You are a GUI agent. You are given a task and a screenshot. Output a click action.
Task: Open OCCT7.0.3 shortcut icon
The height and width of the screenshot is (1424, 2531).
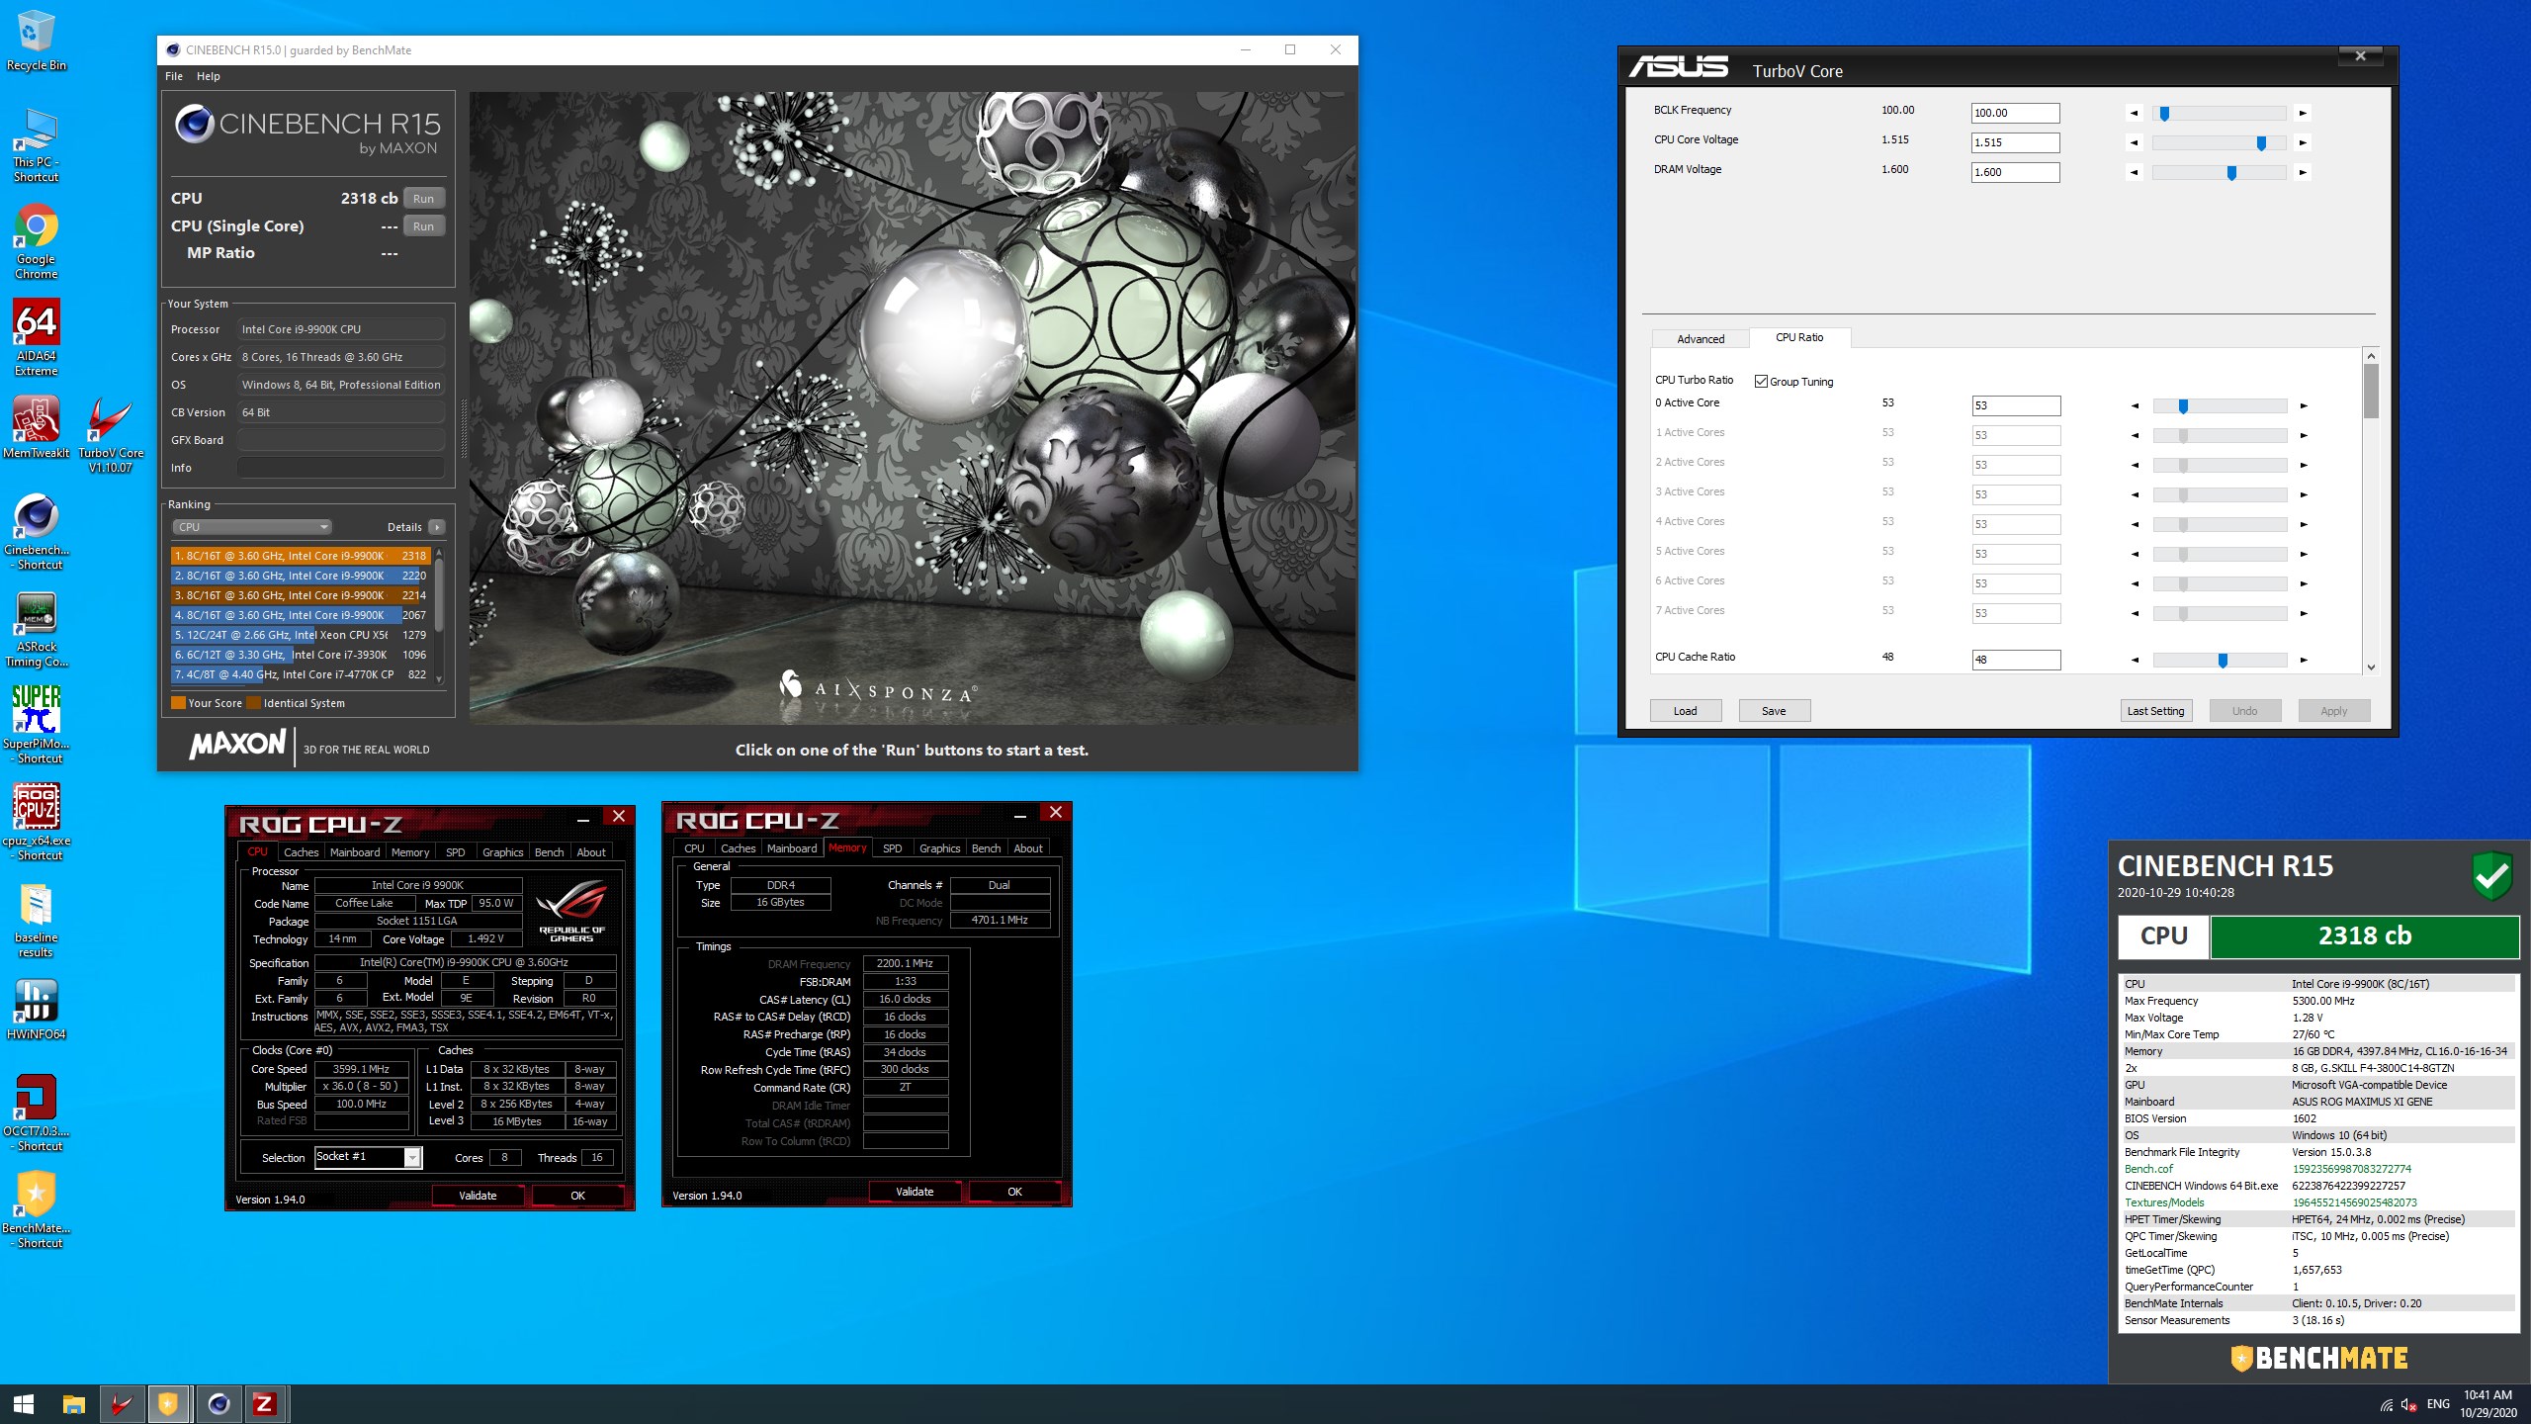pyautogui.click(x=36, y=1112)
